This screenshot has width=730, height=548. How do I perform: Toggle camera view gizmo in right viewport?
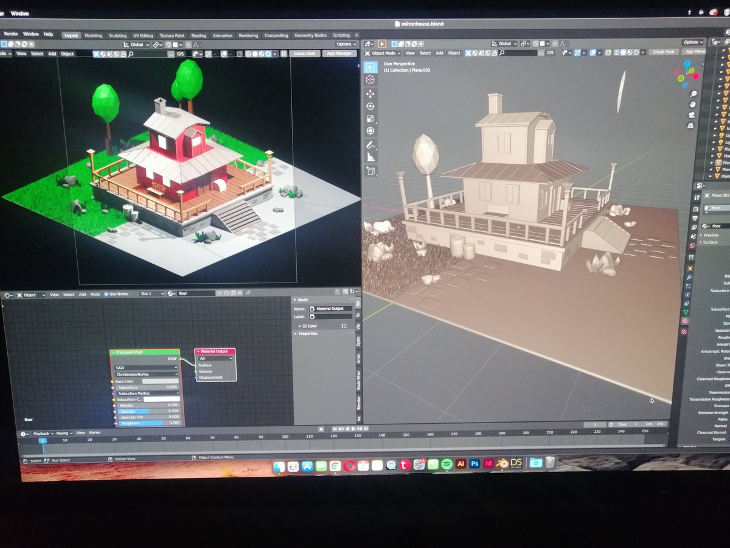(692, 114)
